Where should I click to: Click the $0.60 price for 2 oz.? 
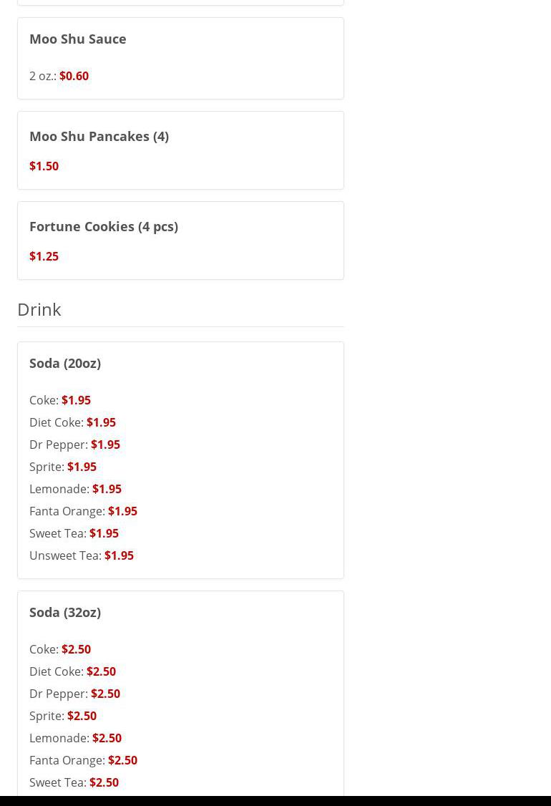click(x=74, y=76)
